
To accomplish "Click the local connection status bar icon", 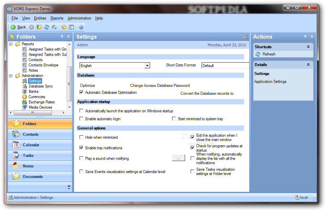I will coord(297,197).
